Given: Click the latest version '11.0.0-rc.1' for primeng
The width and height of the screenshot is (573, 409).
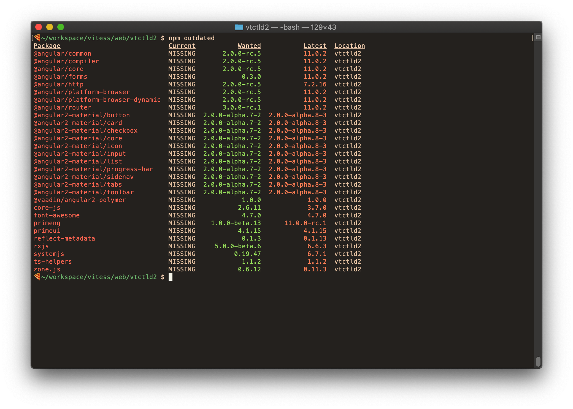Looking at the screenshot, I should pyautogui.click(x=305, y=223).
